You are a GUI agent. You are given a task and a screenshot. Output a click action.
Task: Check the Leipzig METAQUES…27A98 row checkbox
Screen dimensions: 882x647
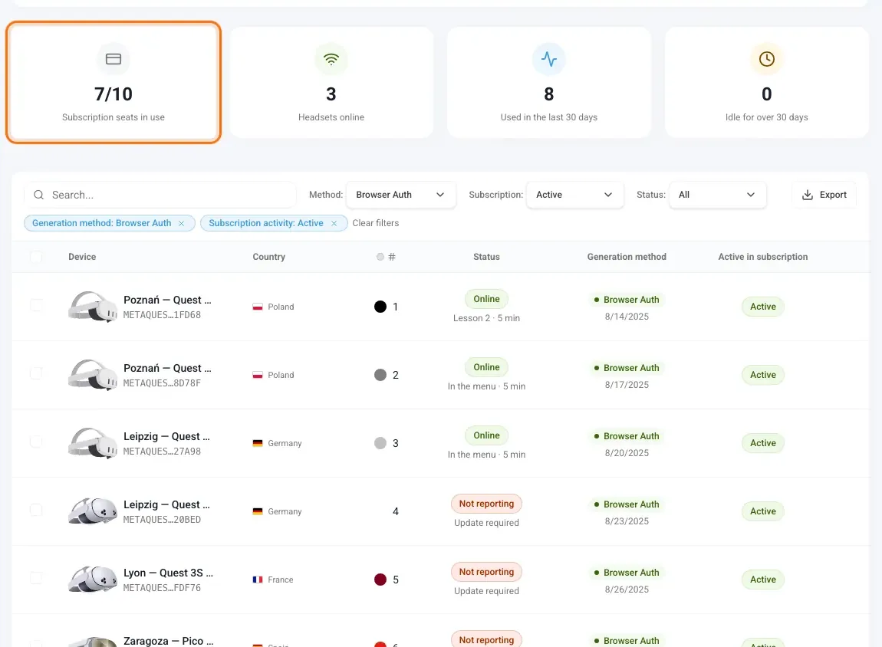36,442
